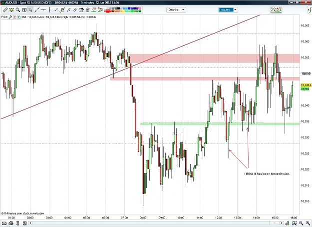This screenshot has width=312, height=227.
Task: Click the side panel arrow icon at far right
Action: 310,10
